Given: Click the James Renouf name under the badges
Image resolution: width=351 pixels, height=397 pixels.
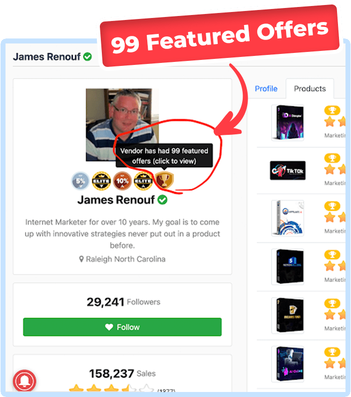Looking at the screenshot, I should (116, 200).
